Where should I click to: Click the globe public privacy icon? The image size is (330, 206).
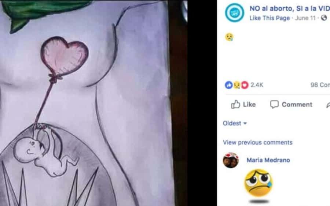click(324, 18)
